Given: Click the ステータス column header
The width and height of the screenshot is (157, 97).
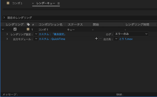Looking at the screenshot, I should pos(75,24).
